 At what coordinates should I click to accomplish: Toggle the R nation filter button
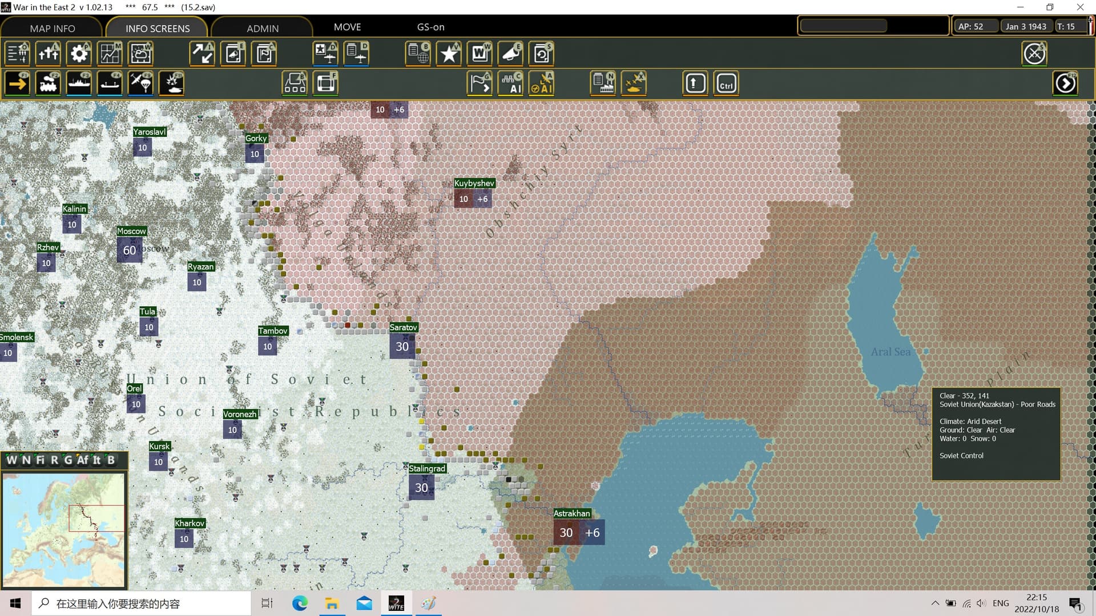pyautogui.click(x=54, y=460)
